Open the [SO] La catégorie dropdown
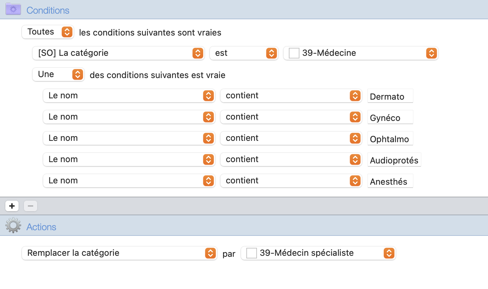 coord(119,53)
